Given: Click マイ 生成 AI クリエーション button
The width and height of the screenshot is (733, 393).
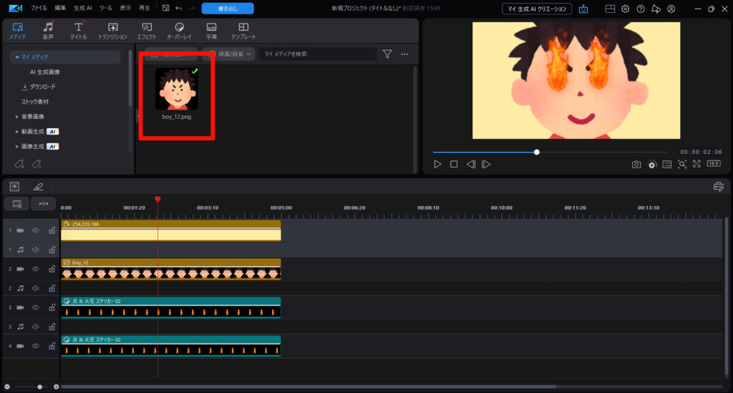Looking at the screenshot, I should (536, 9).
